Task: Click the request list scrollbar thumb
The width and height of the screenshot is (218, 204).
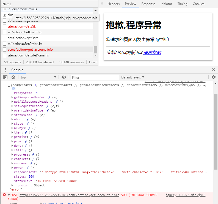Action: tap(95, 50)
